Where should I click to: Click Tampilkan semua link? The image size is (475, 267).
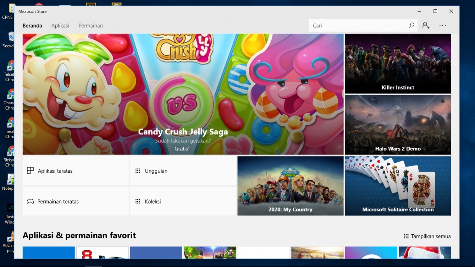[x=430, y=236]
